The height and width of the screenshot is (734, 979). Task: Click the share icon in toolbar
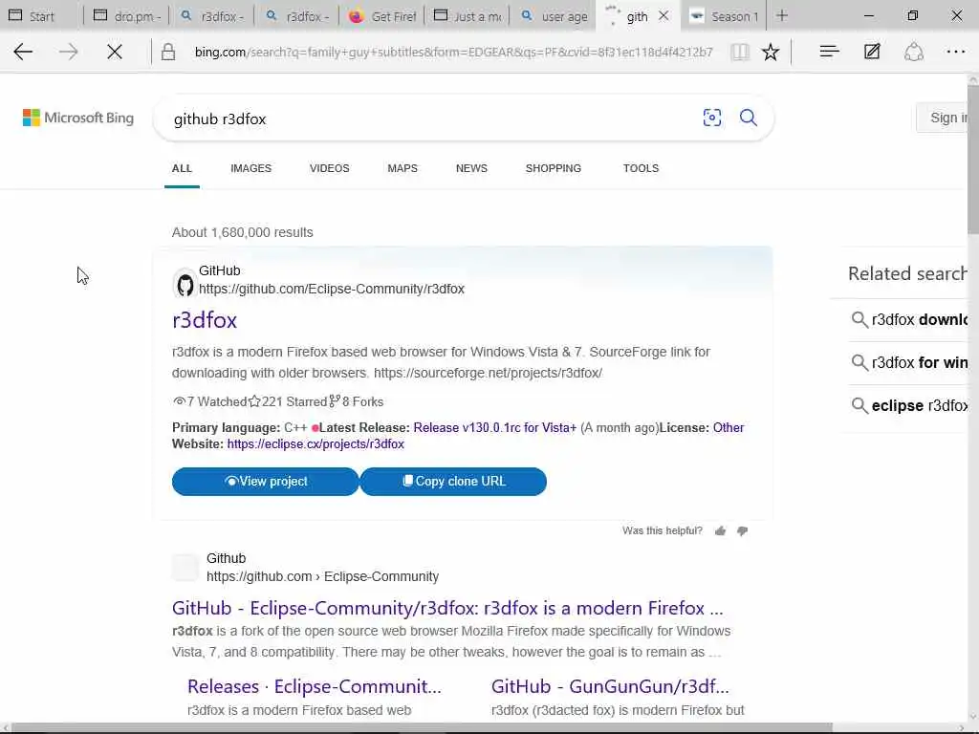(913, 52)
